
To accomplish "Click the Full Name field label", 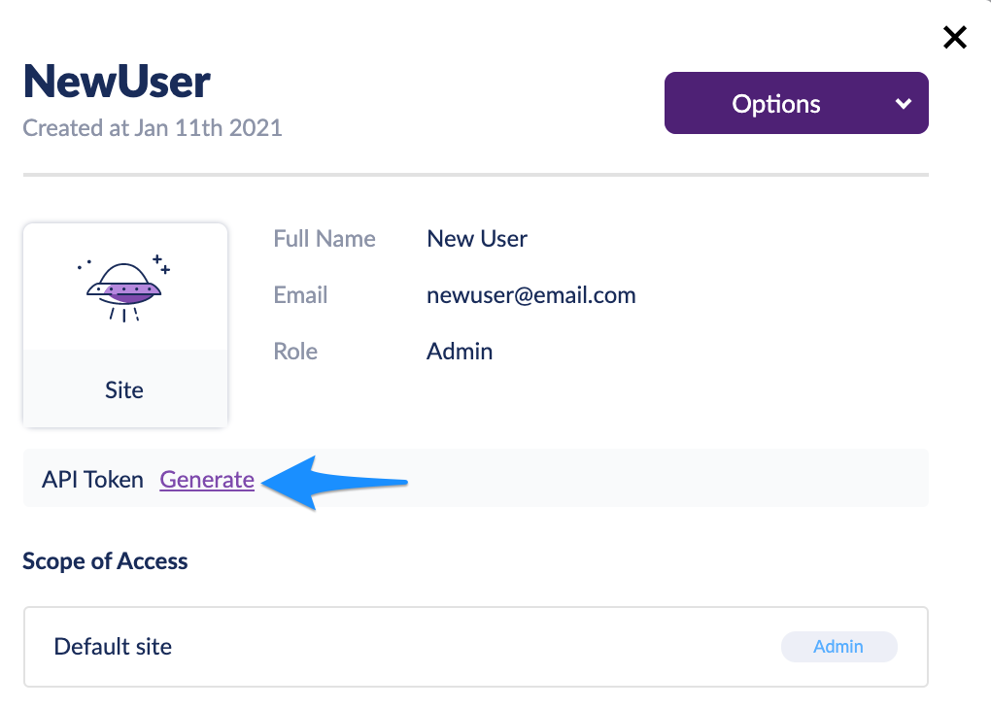I will coord(325,239).
